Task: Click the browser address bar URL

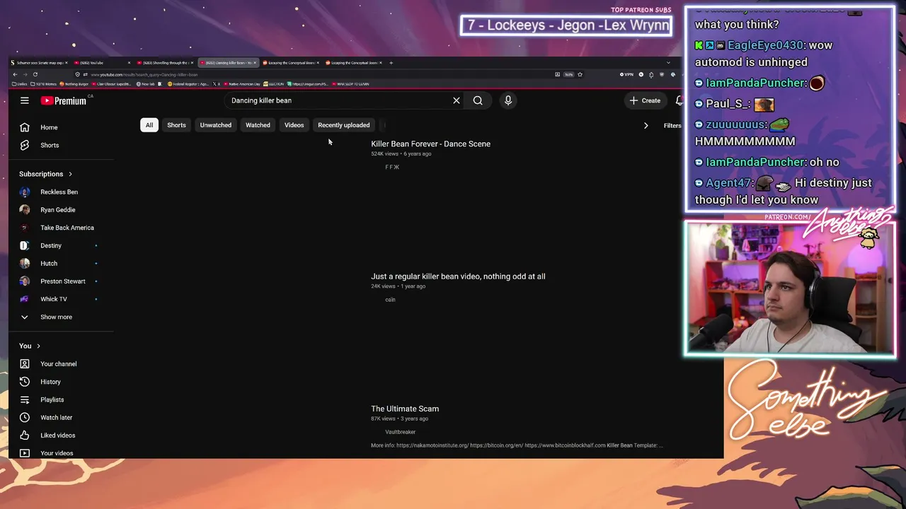Action: click(x=144, y=74)
